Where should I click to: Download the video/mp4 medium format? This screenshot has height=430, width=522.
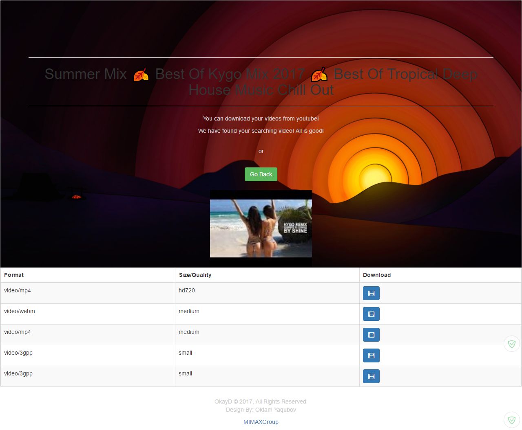(x=371, y=335)
